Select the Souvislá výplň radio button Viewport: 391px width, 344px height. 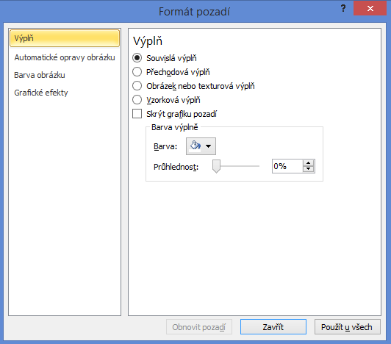[137, 58]
